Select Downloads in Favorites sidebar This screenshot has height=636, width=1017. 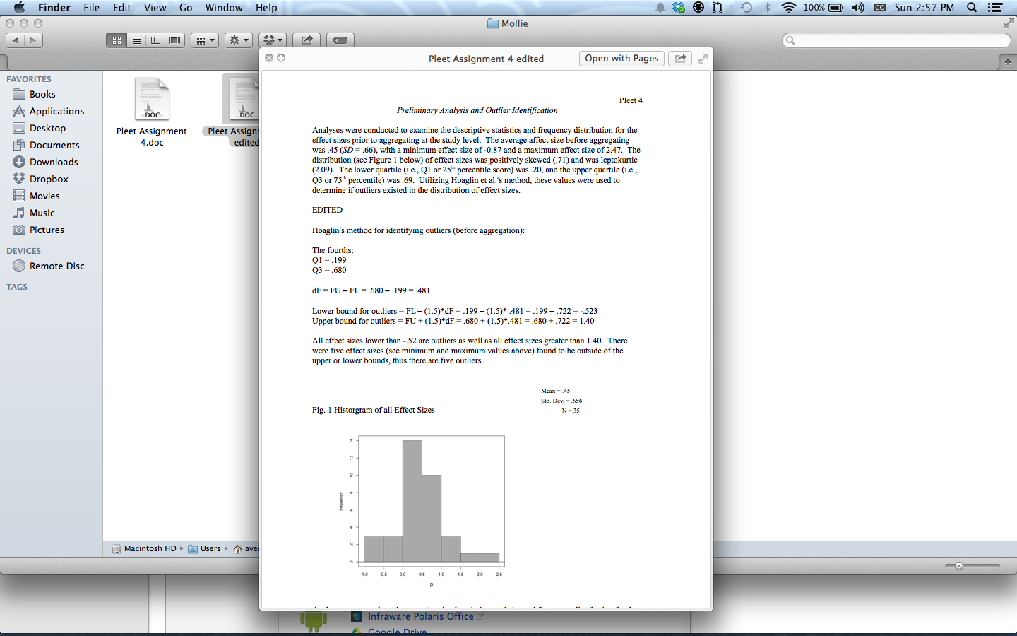point(54,162)
